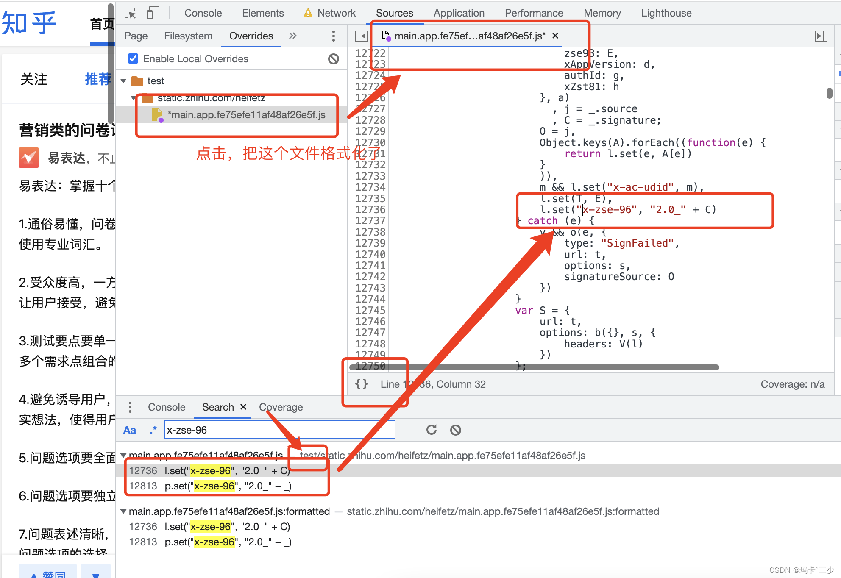Hide the navigator pane with the toggle icon
This screenshot has height=578, width=841.
tap(362, 36)
